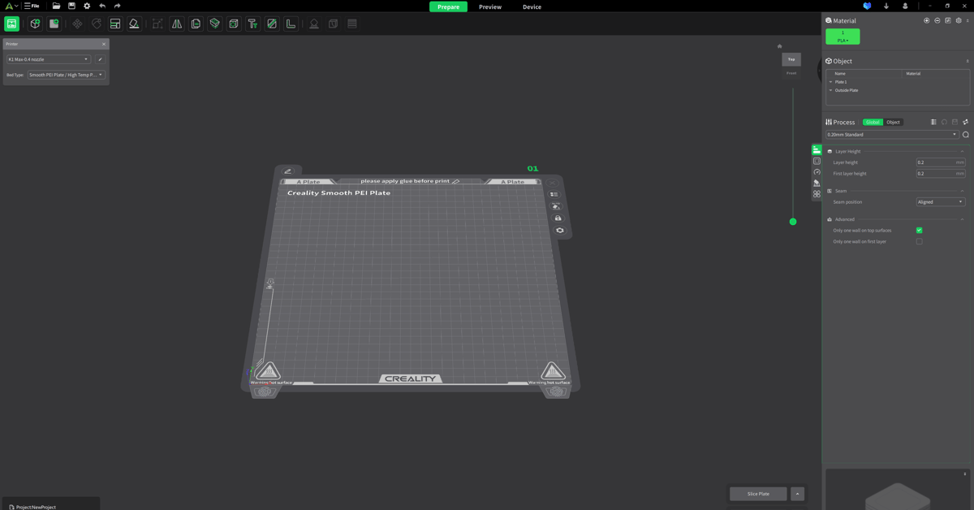Screen dimensions: 974x510
Task: Click the Slice Plate button
Action: click(x=758, y=494)
